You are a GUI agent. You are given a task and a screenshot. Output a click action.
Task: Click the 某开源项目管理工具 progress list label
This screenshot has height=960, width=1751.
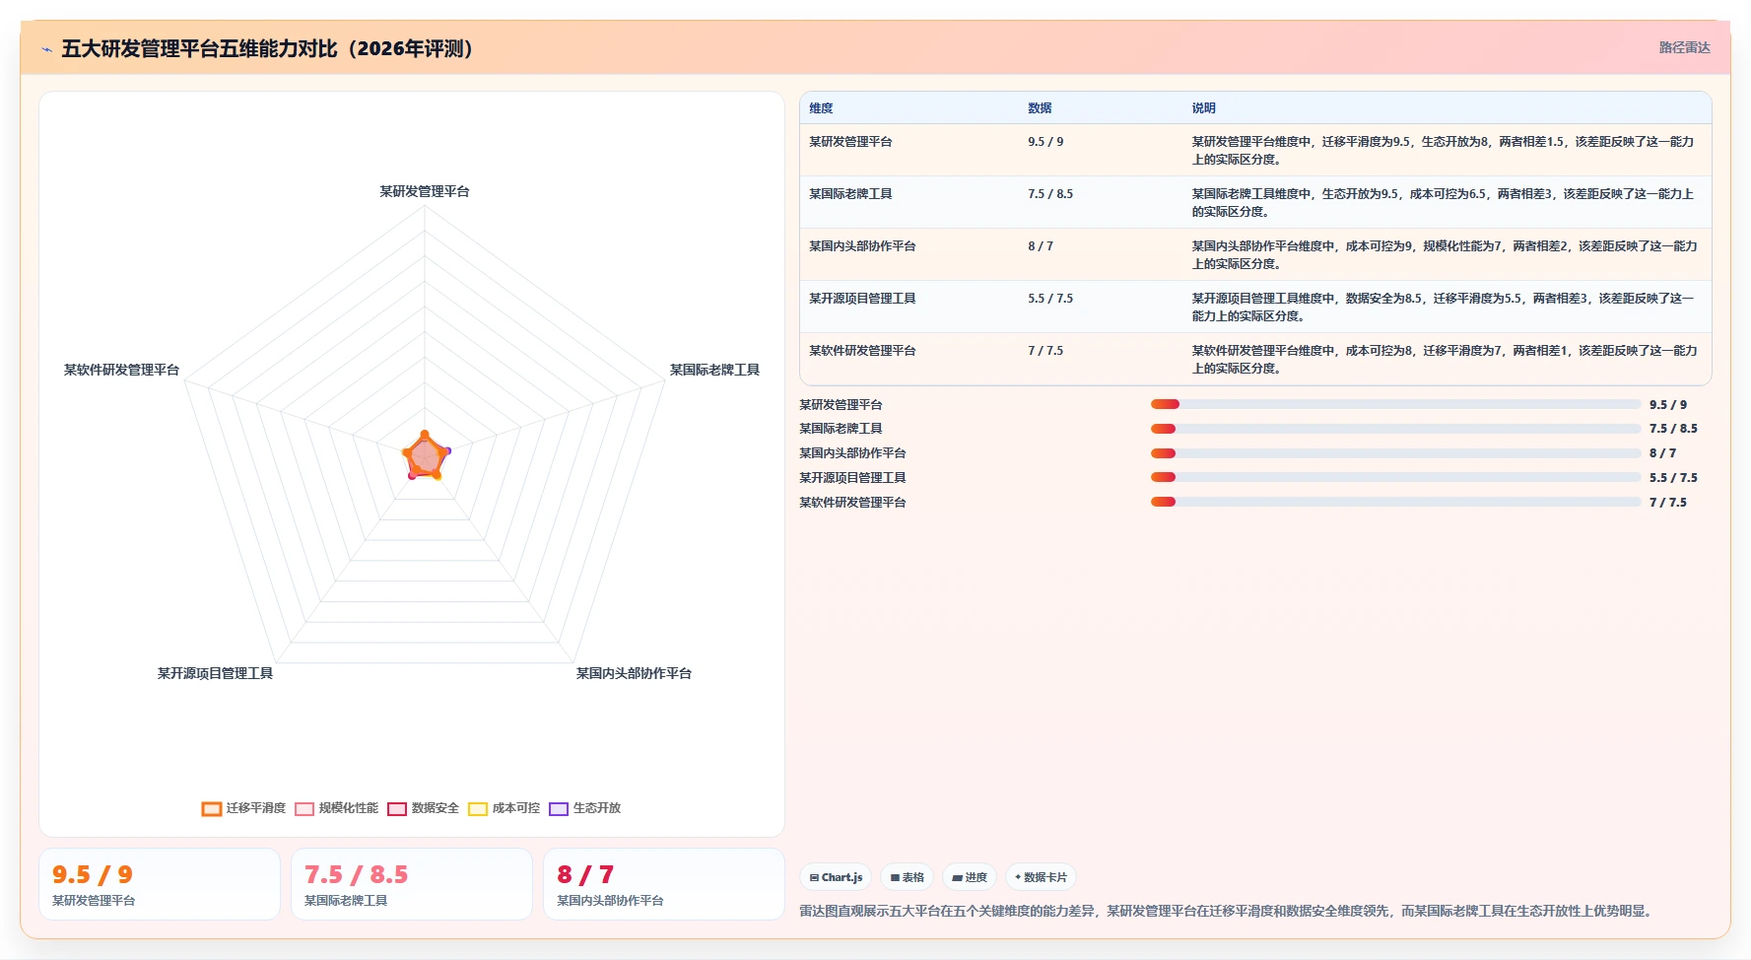[x=852, y=478]
